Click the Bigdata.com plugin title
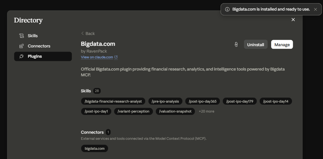Screen dimensions: 323x159 [x=98, y=44]
